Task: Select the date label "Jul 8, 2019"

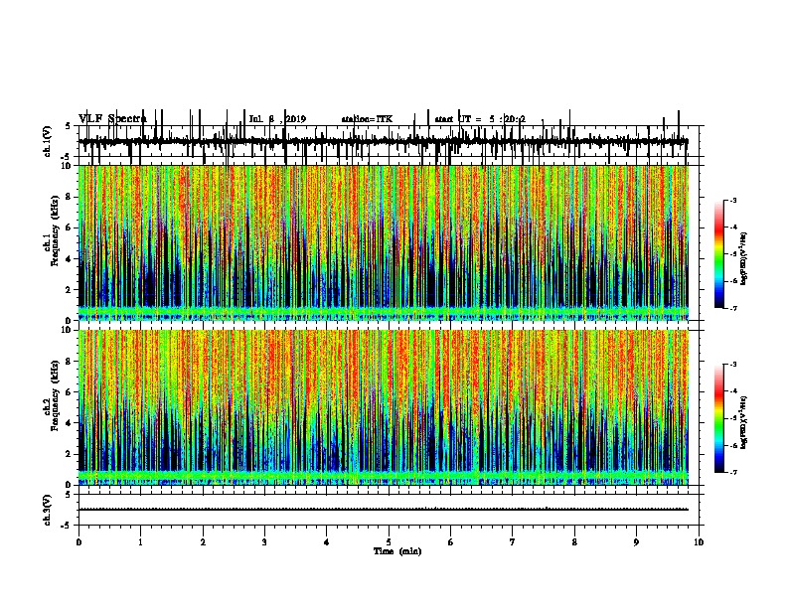Action: [277, 119]
